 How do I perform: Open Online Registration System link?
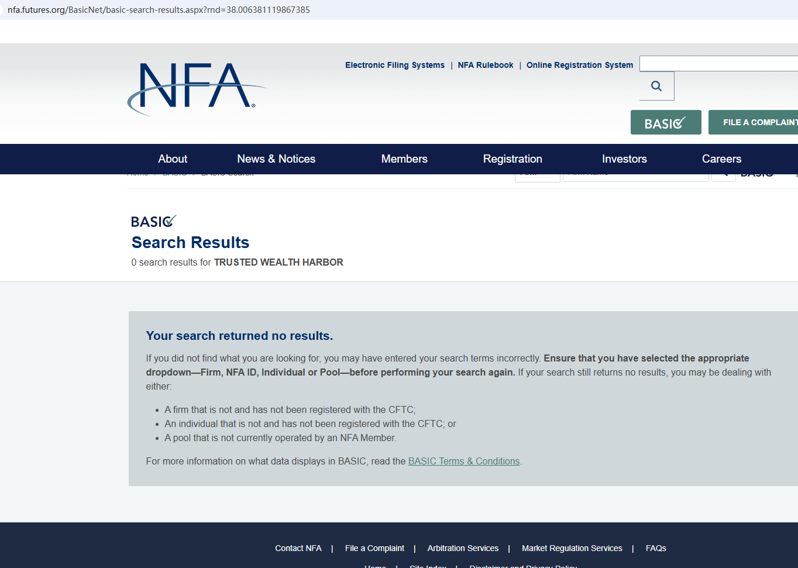click(x=580, y=65)
